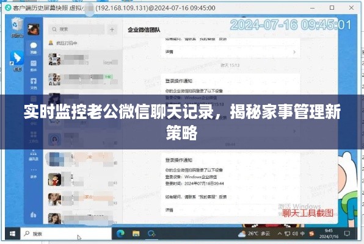Click the user avatar in WeCom sidebar
This screenshot has width=364, height=244.
coord(34,29)
